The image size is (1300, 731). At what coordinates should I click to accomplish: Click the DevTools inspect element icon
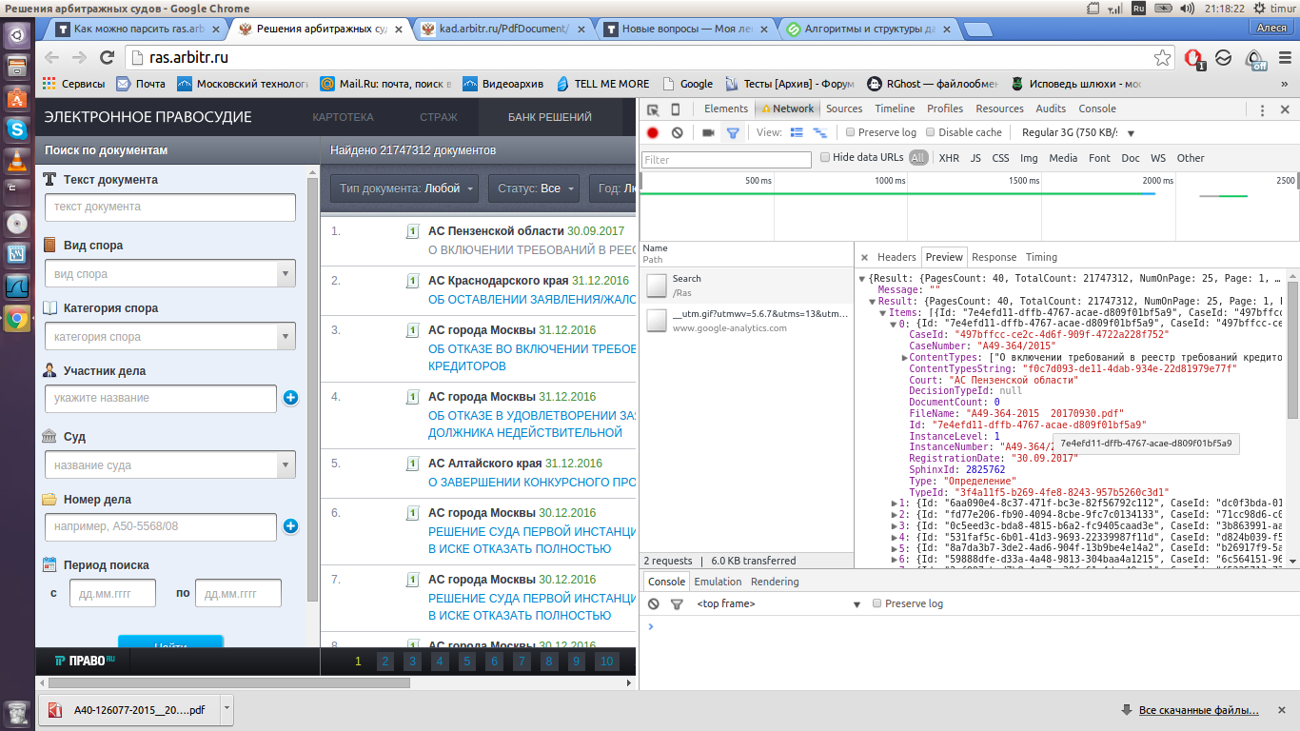(x=653, y=109)
